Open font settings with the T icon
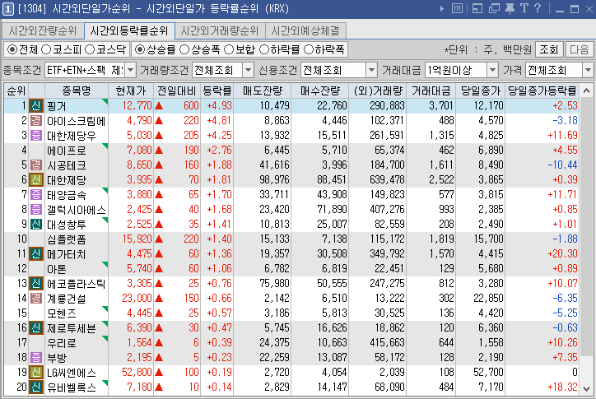 (524, 8)
